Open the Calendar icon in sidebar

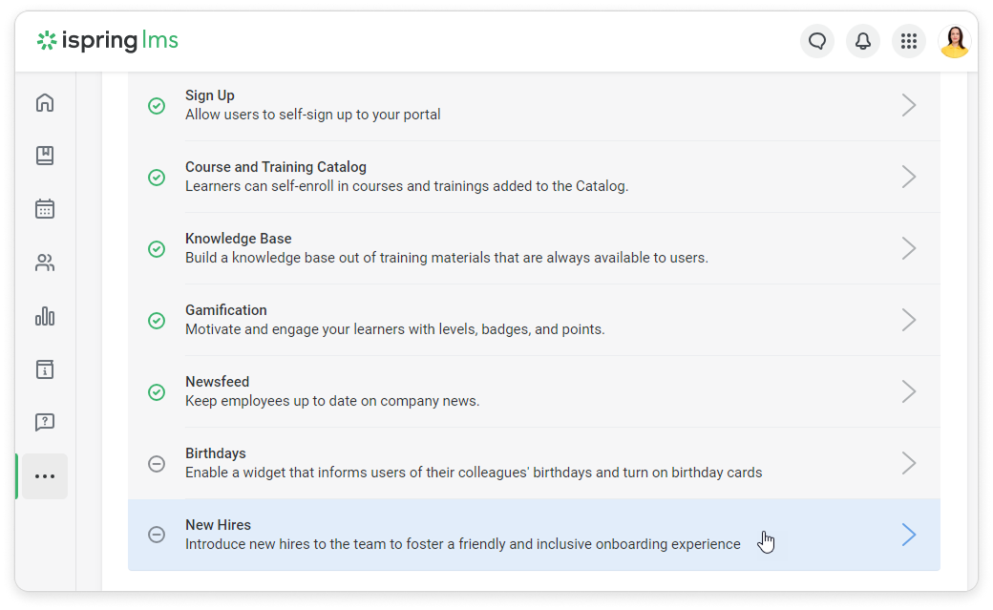click(45, 209)
